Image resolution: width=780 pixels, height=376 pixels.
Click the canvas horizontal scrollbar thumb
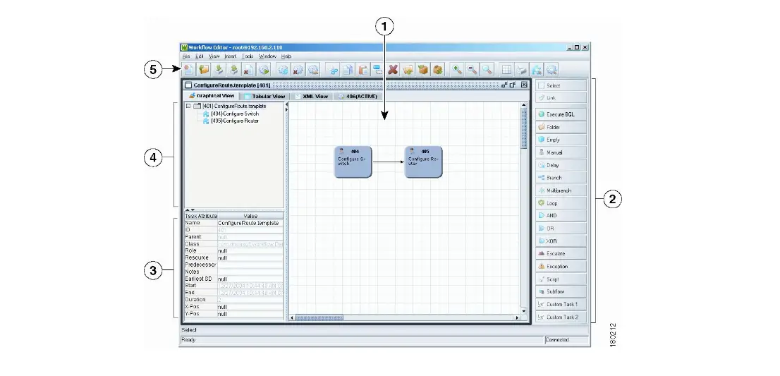(319, 317)
